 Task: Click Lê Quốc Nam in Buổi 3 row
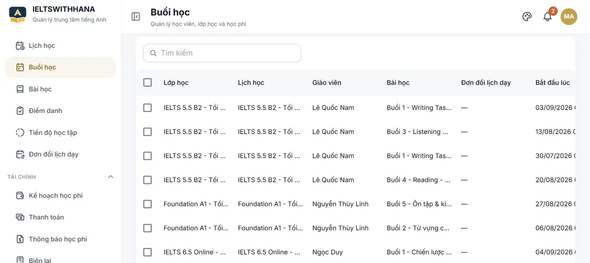point(333,131)
